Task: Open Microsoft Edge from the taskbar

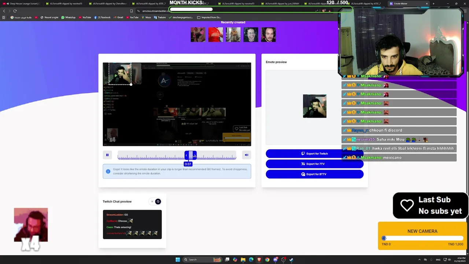Action: point(251,260)
